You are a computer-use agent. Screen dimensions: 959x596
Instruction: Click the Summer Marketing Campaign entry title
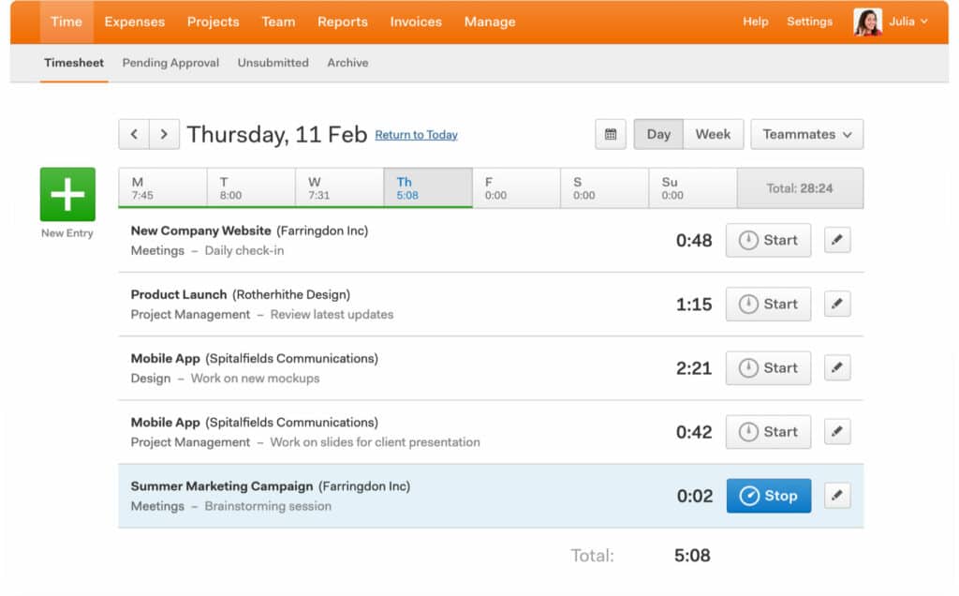pos(221,485)
